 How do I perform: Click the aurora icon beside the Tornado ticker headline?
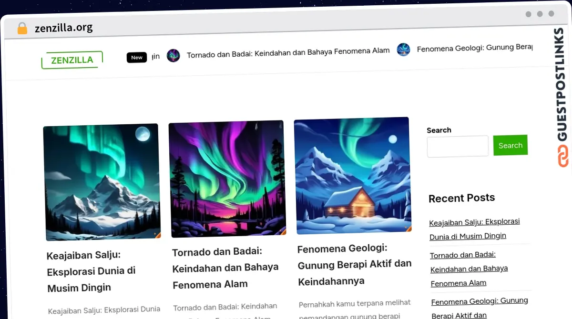(x=174, y=55)
